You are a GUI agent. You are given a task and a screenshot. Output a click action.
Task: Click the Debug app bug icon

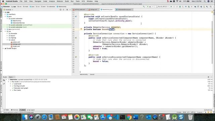click(180, 7)
